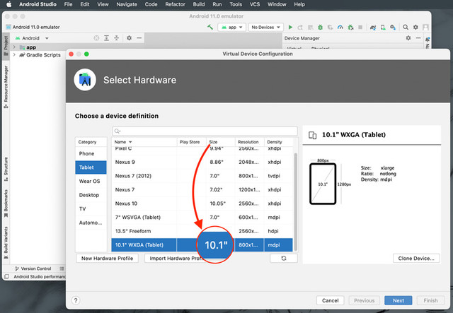The image size is (453, 313).
Task: Click refresh icon below device list
Action: point(284,258)
